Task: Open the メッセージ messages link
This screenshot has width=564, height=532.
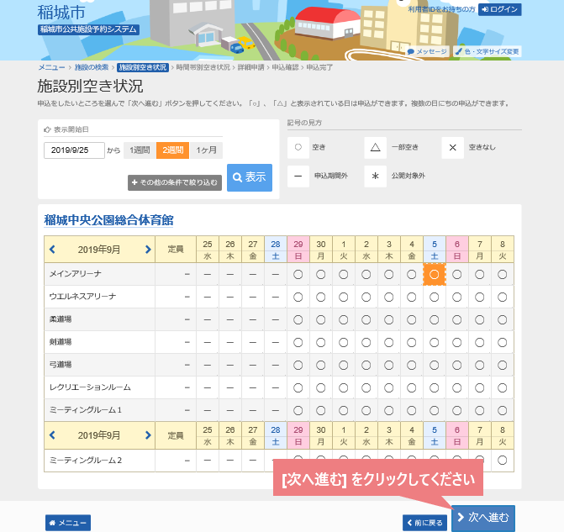Action: tap(428, 51)
